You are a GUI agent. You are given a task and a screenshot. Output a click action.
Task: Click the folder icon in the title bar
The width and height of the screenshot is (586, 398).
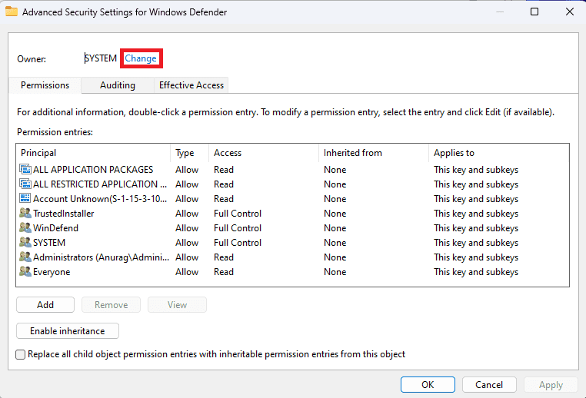pyautogui.click(x=12, y=12)
